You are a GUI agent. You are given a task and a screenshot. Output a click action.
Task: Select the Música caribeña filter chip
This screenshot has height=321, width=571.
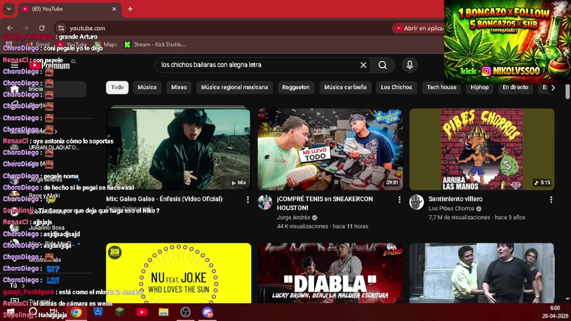(x=345, y=87)
